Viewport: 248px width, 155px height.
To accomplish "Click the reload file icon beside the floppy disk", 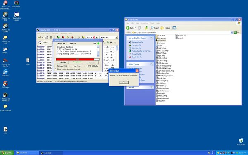I will point(46,38).
